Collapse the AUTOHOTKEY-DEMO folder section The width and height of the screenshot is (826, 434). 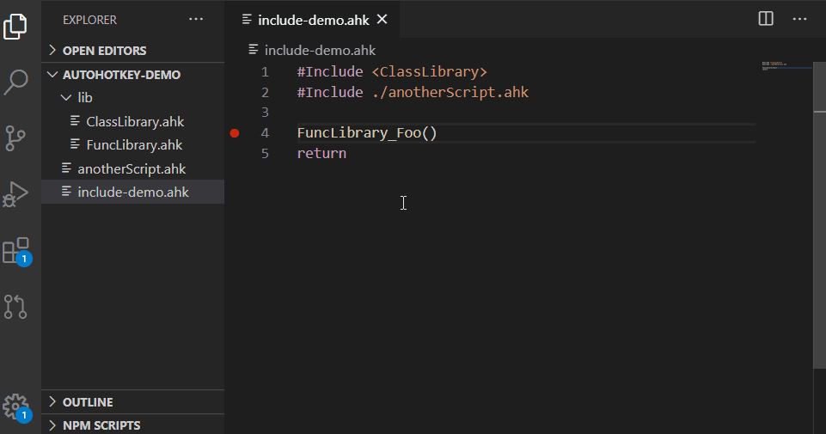[132, 74]
